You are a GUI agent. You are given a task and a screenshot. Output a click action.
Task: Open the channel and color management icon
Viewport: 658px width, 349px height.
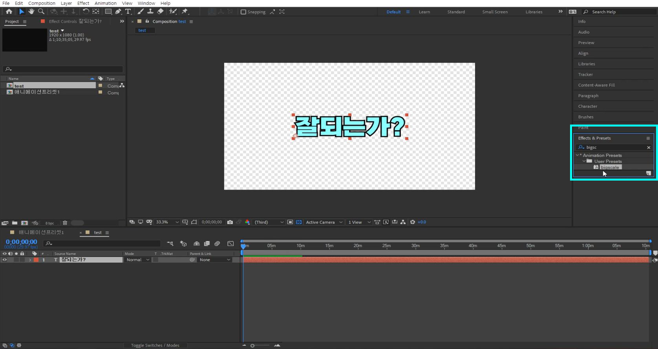point(247,222)
